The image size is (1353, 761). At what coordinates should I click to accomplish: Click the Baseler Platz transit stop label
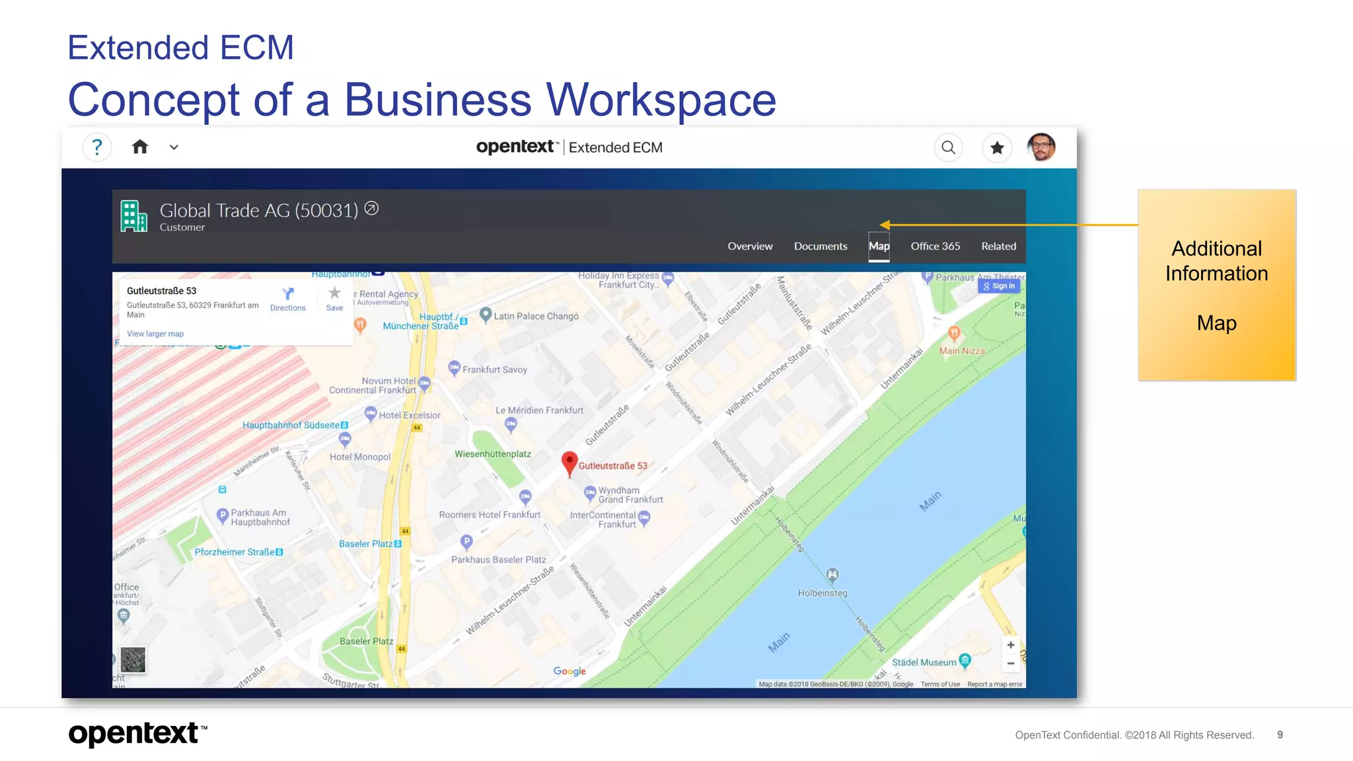(370, 544)
